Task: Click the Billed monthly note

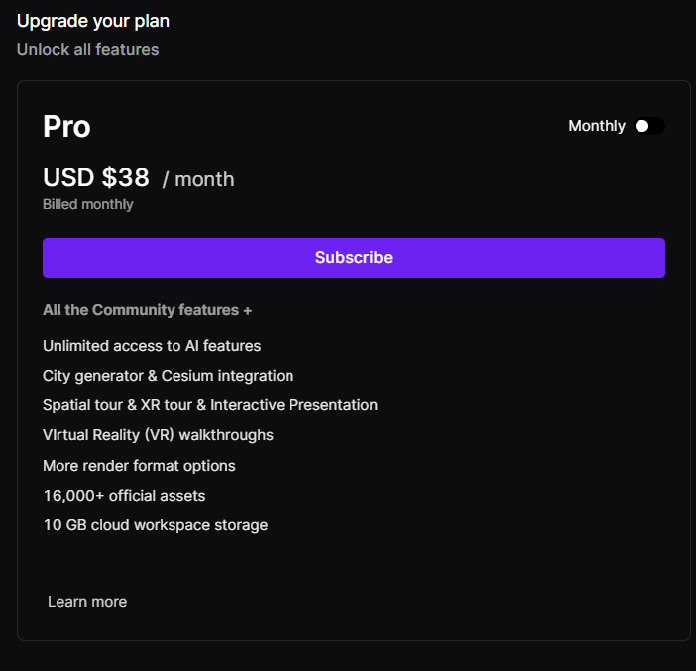Action: tap(88, 204)
